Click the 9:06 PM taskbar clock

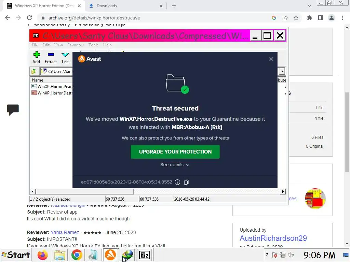[x=319, y=255]
